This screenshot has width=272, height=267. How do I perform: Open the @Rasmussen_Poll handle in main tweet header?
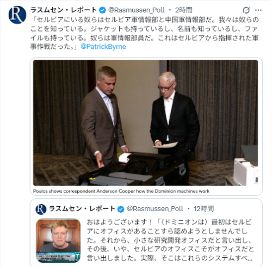pyautogui.click(x=137, y=10)
